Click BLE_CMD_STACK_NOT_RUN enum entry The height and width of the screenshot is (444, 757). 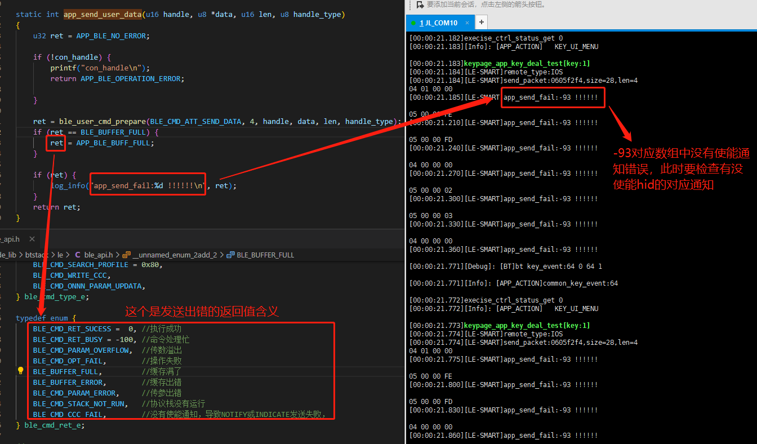80,403
